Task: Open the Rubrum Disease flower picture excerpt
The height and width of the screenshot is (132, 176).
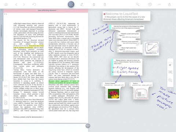Action: coord(113,93)
